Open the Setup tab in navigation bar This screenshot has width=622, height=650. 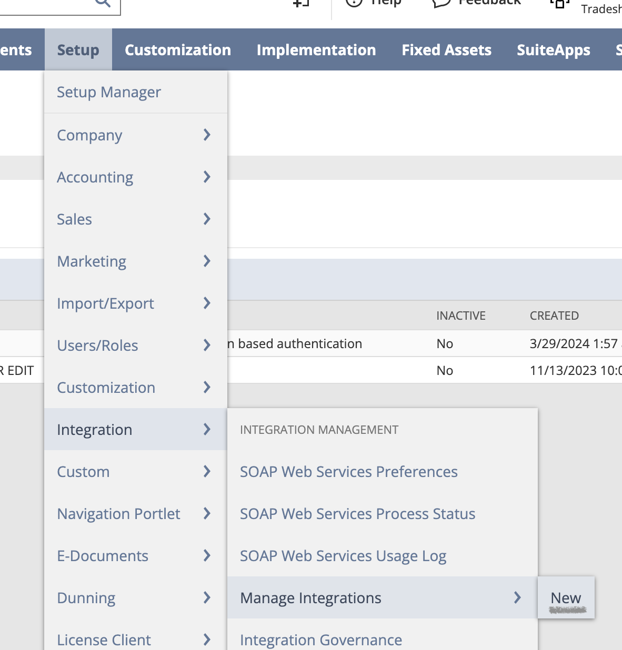tap(78, 50)
